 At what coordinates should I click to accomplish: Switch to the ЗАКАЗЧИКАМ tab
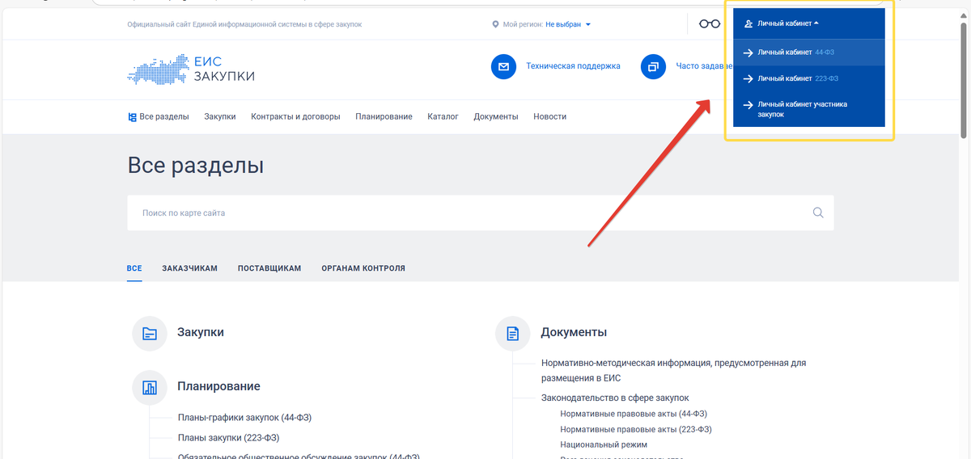189,268
